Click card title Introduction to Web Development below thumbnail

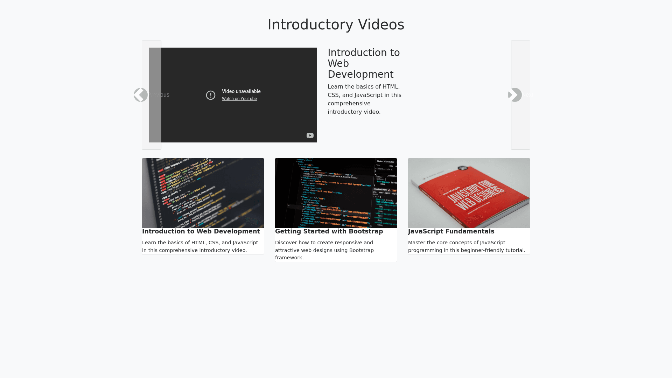pyautogui.click(x=201, y=231)
